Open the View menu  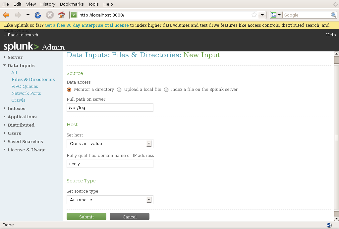point(31,4)
